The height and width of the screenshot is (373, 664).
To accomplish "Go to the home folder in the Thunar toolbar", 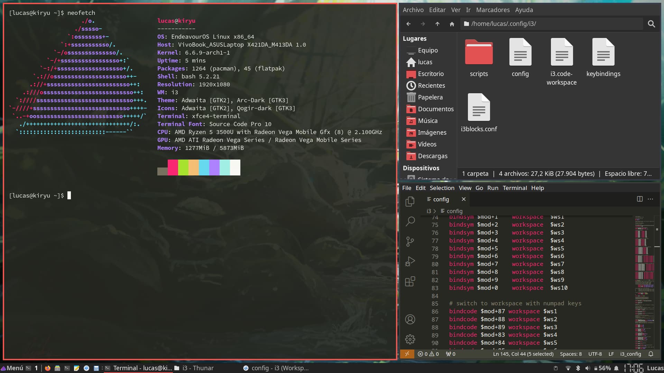I will pyautogui.click(x=452, y=24).
